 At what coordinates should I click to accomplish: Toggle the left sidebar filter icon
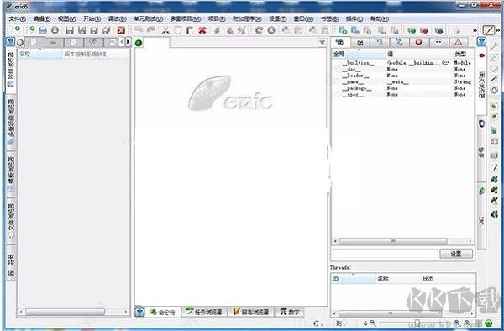[10, 42]
